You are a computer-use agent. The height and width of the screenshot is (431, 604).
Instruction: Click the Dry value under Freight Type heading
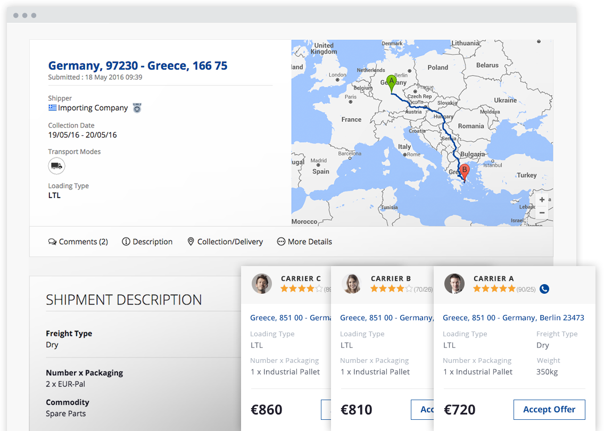52,345
